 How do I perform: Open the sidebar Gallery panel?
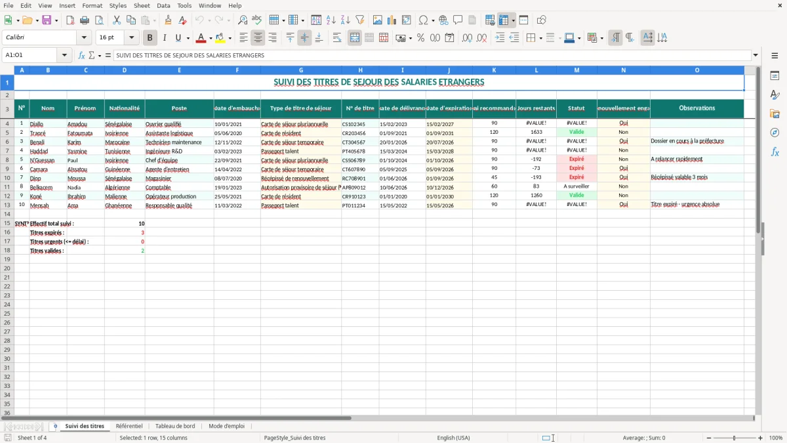pyautogui.click(x=775, y=114)
